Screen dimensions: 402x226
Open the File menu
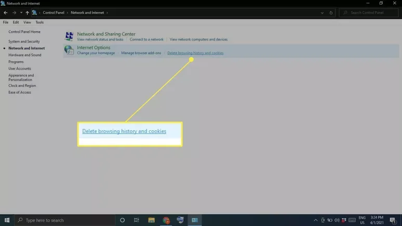pyautogui.click(x=5, y=22)
